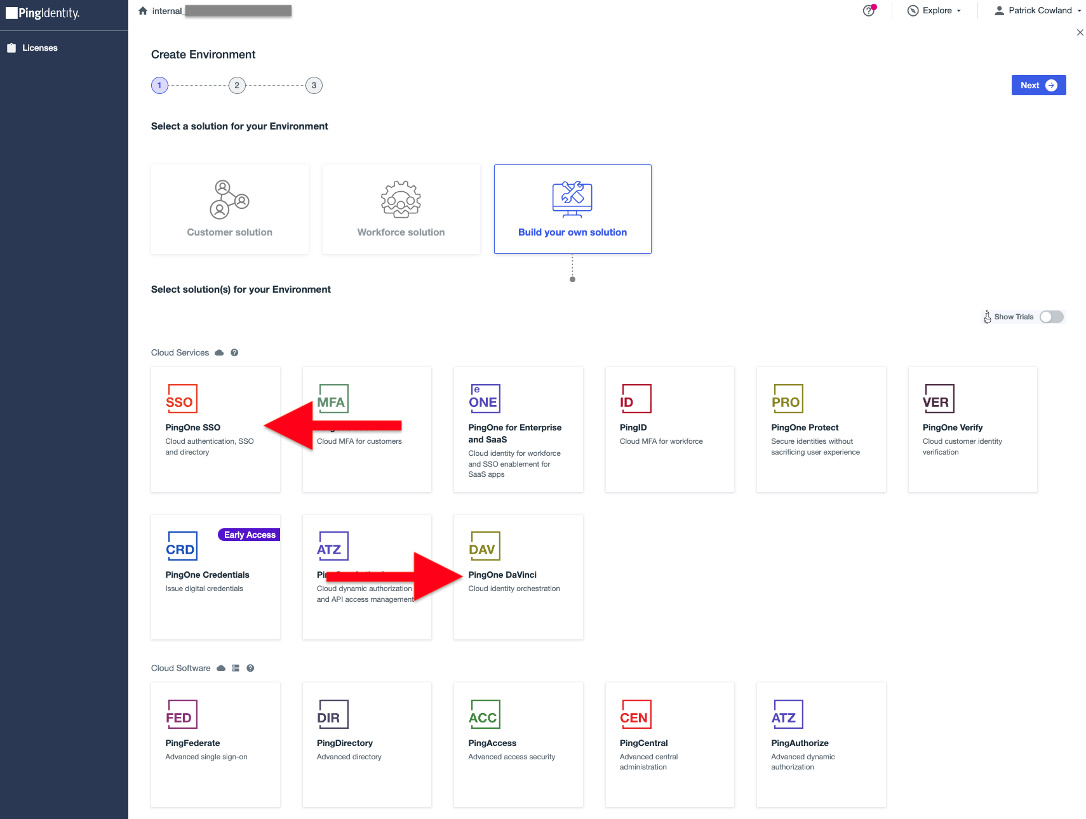Screen dimensions: 1086x819
Task: Click the VER product icon
Action: point(939,399)
